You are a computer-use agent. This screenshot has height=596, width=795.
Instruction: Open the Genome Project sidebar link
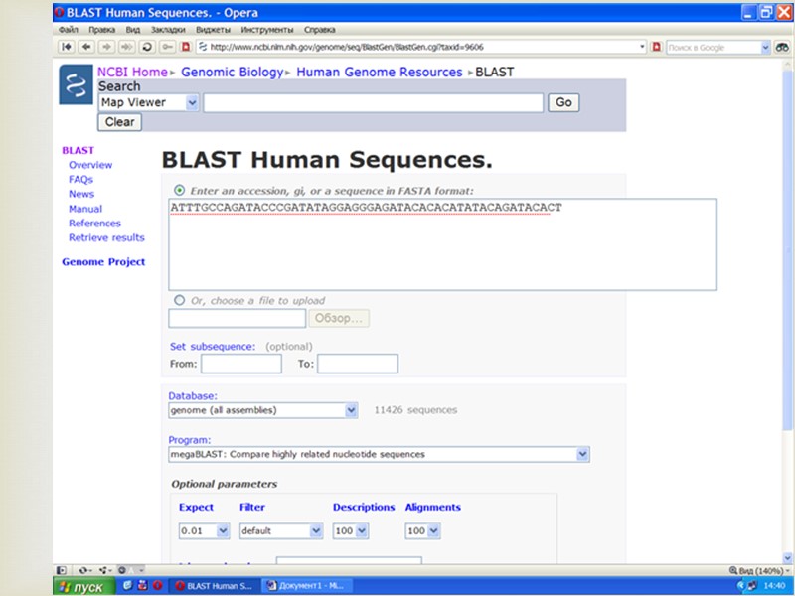point(103,262)
